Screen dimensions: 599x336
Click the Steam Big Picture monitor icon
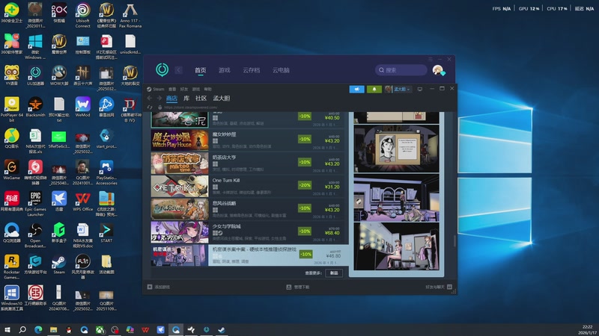(x=420, y=89)
